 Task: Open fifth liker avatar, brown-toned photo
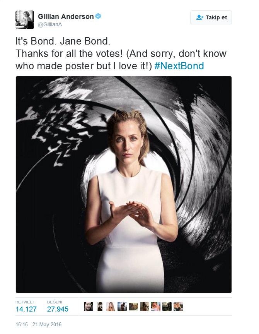click(x=133, y=307)
